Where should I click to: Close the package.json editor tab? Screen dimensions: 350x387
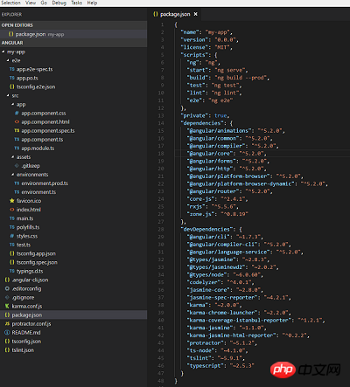pyautogui.click(x=196, y=14)
